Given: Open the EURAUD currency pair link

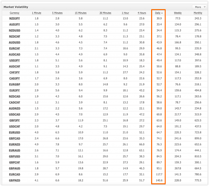Looking at the screenshot, I should click(14, 151).
